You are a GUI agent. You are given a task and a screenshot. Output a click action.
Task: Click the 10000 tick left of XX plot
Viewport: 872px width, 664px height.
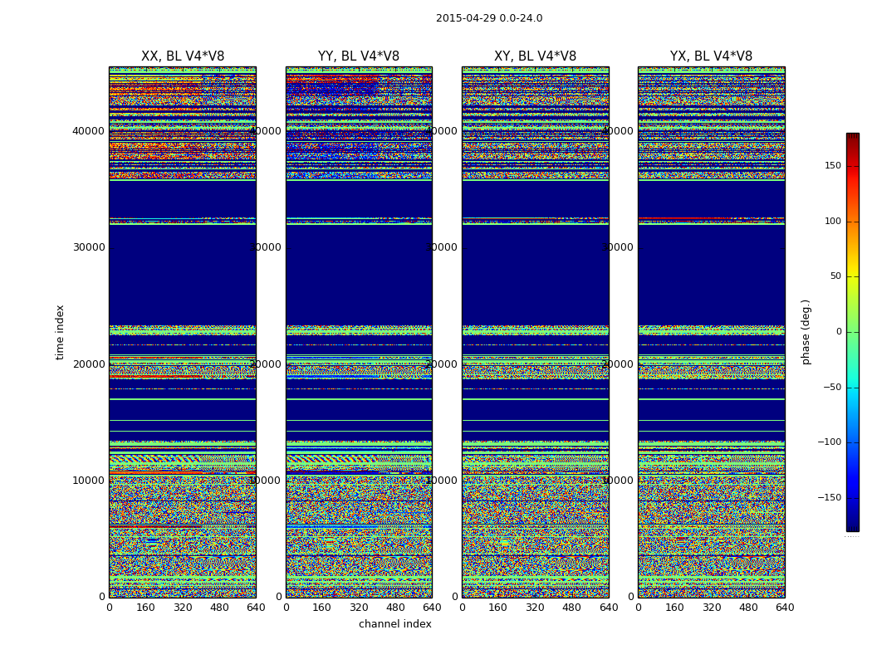tap(88, 480)
